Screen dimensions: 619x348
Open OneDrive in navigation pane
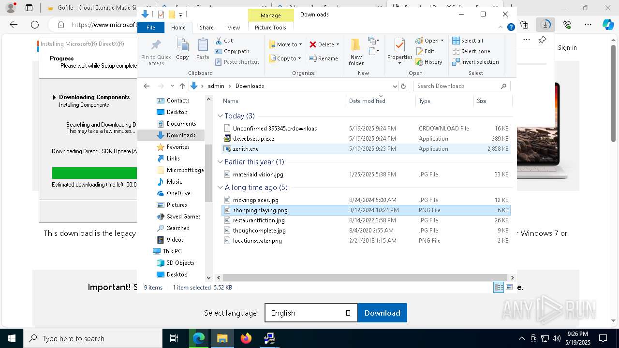pos(178,193)
